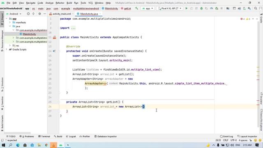Start debugging with the green bug icon
Image resolution: width=263 pixels, height=148 pixels.
click(201, 8)
